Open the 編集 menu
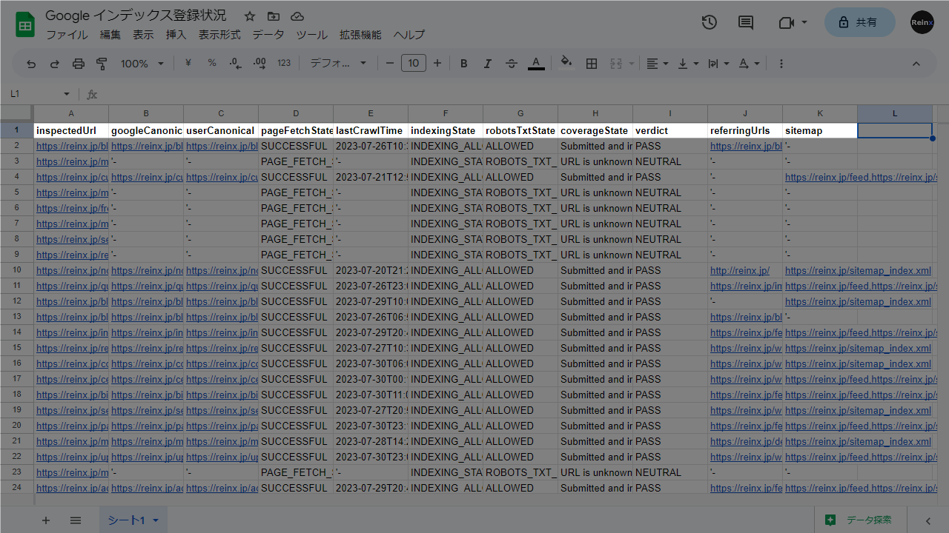This screenshot has width=949, height=533. coord(110,35)
